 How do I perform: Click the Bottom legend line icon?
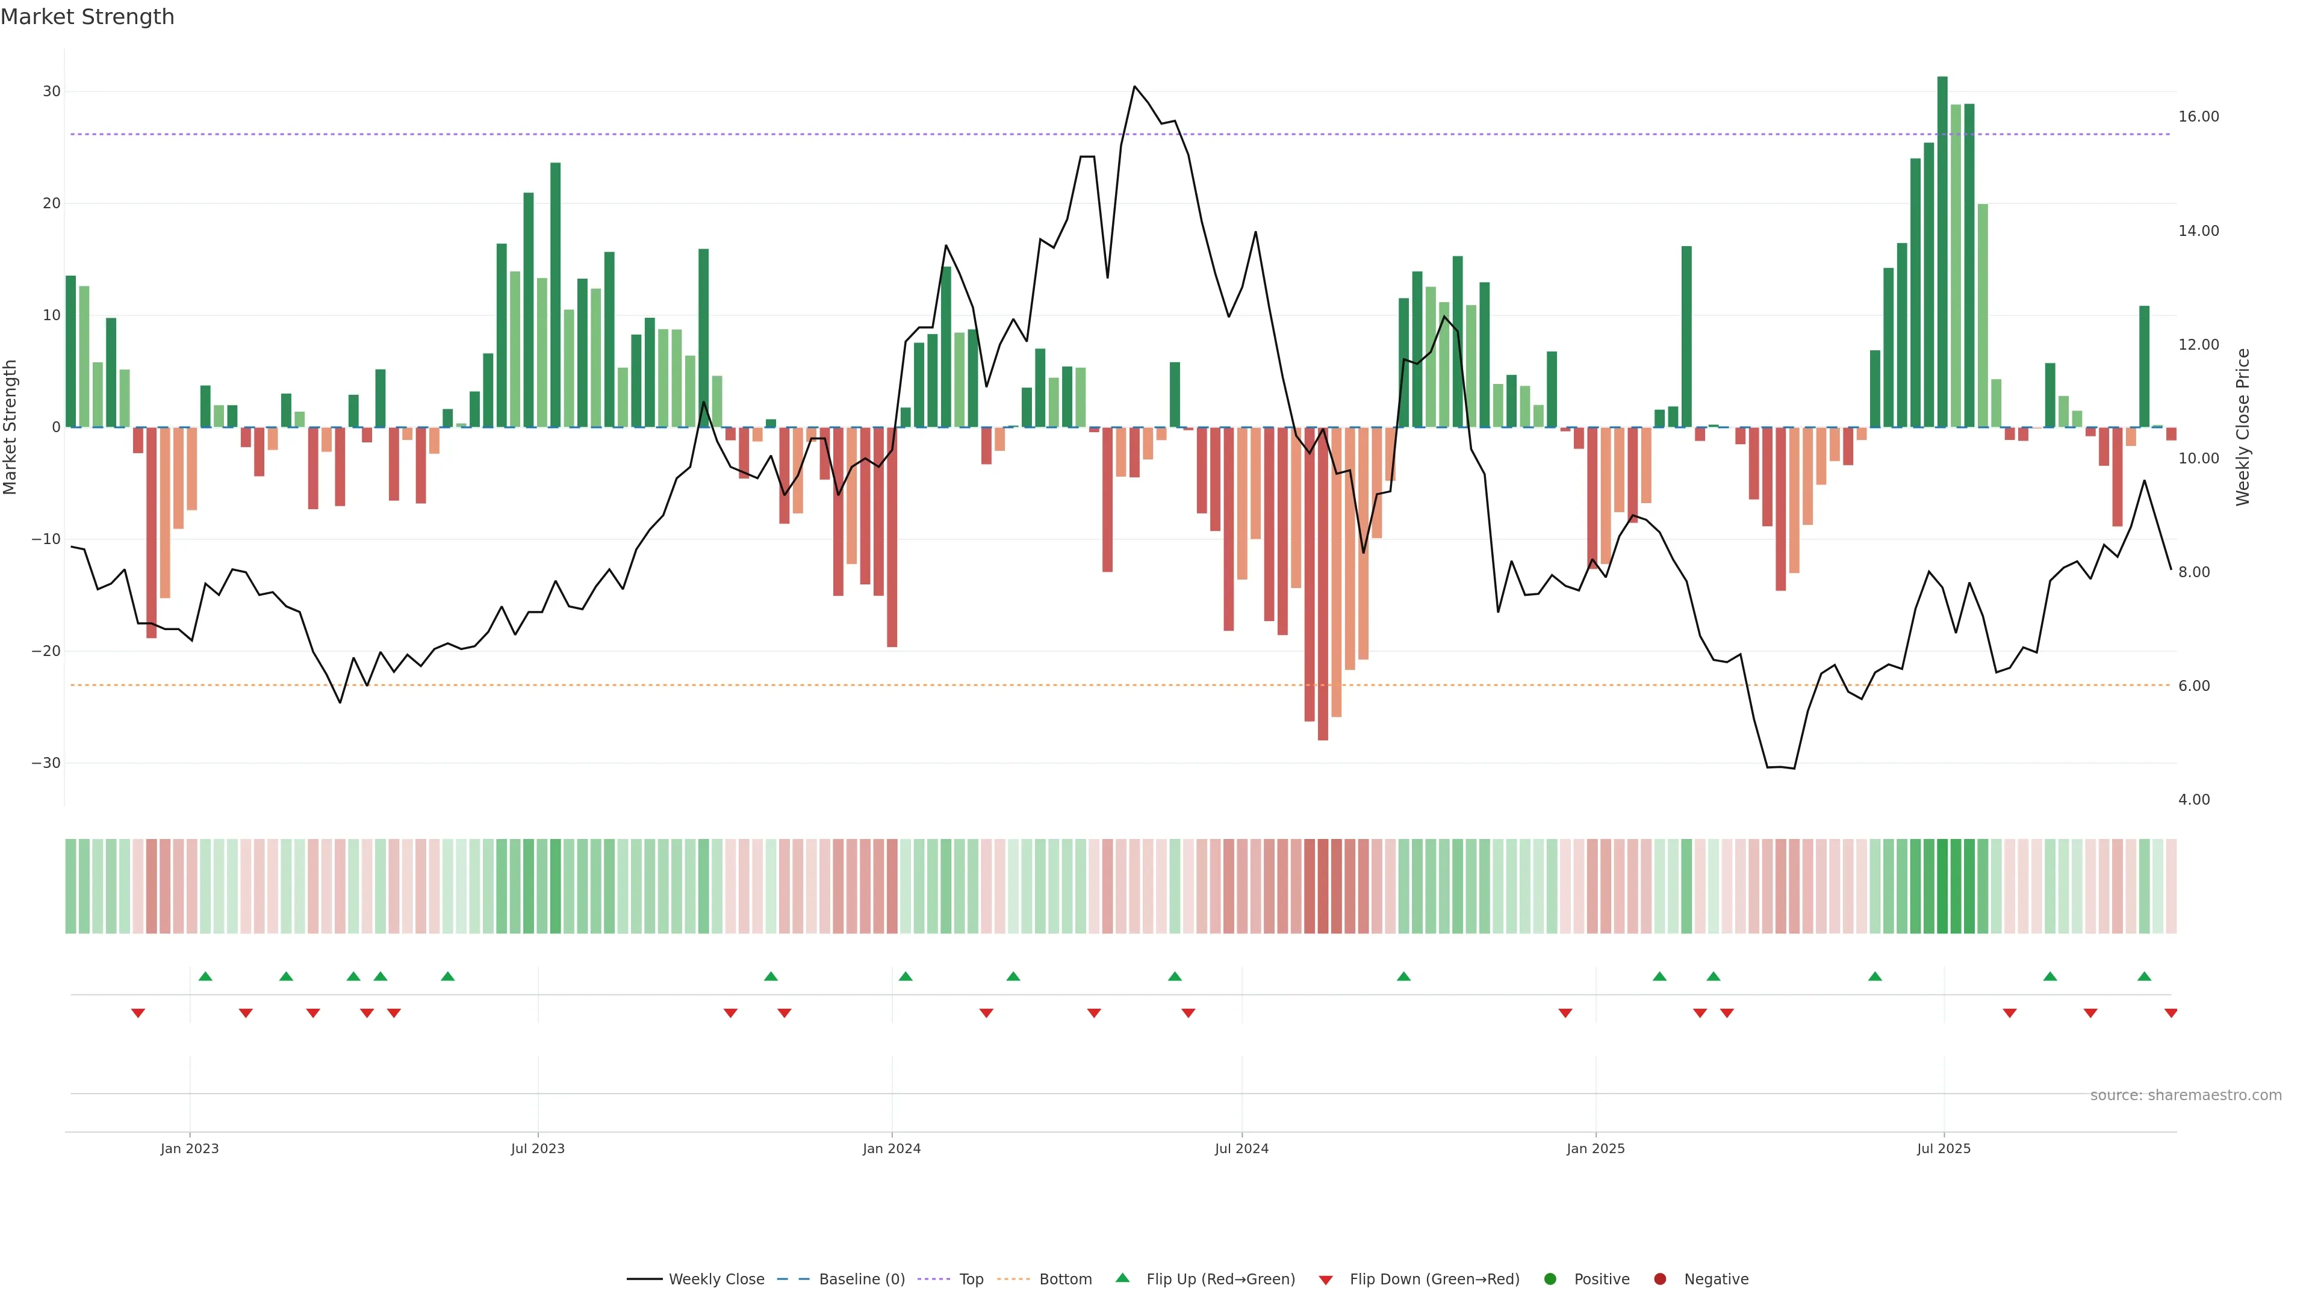(x=1014, y=1278)
